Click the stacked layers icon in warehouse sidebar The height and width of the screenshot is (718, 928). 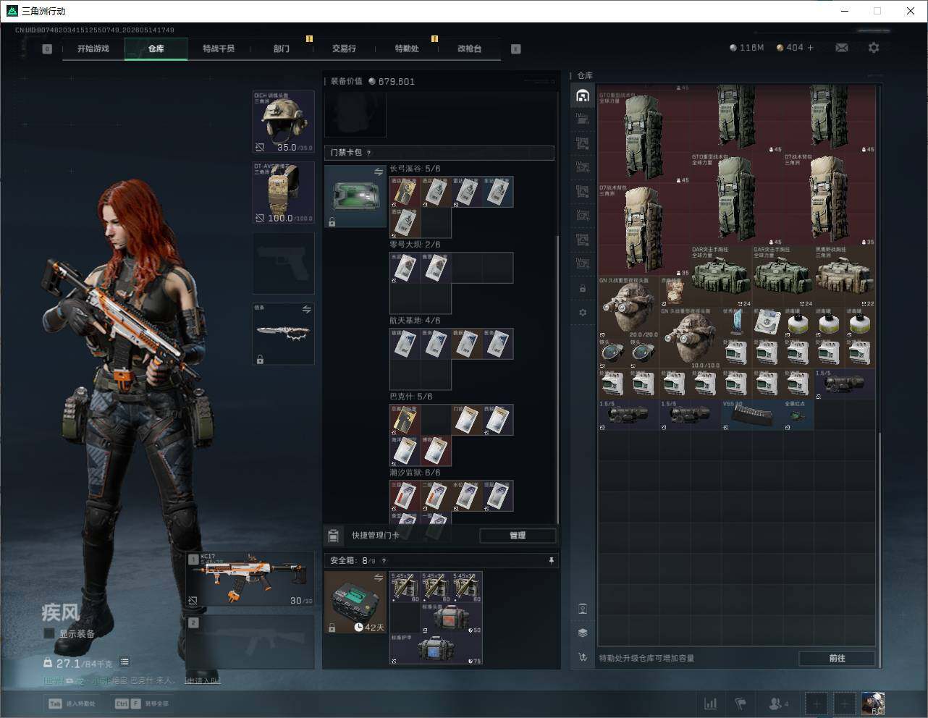click(x=583, y=633)
